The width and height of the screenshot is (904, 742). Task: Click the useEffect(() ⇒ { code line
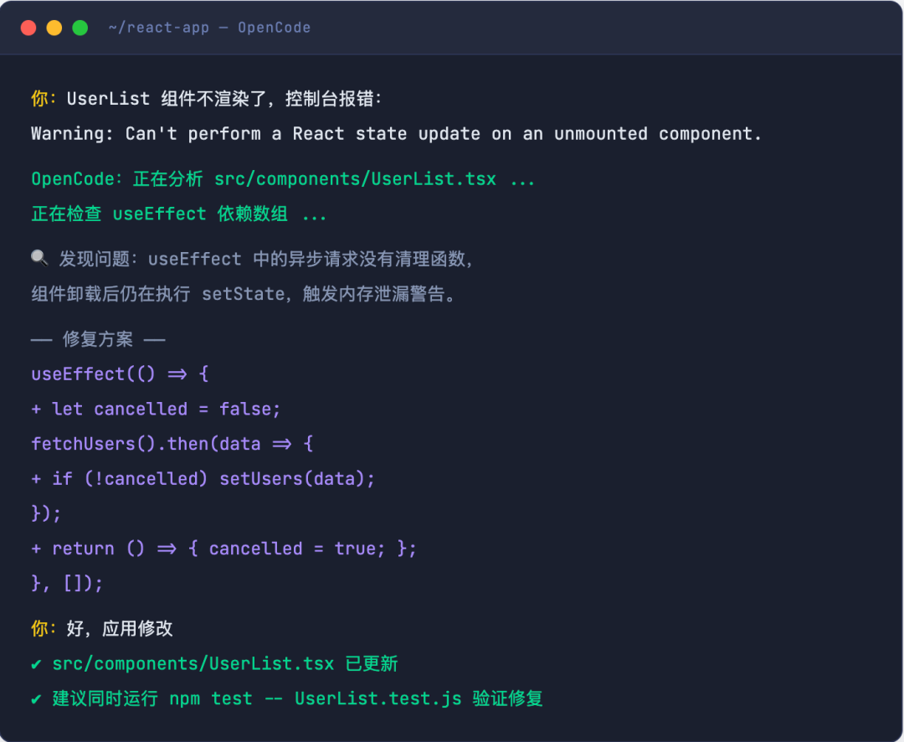(x=120, y=374)
